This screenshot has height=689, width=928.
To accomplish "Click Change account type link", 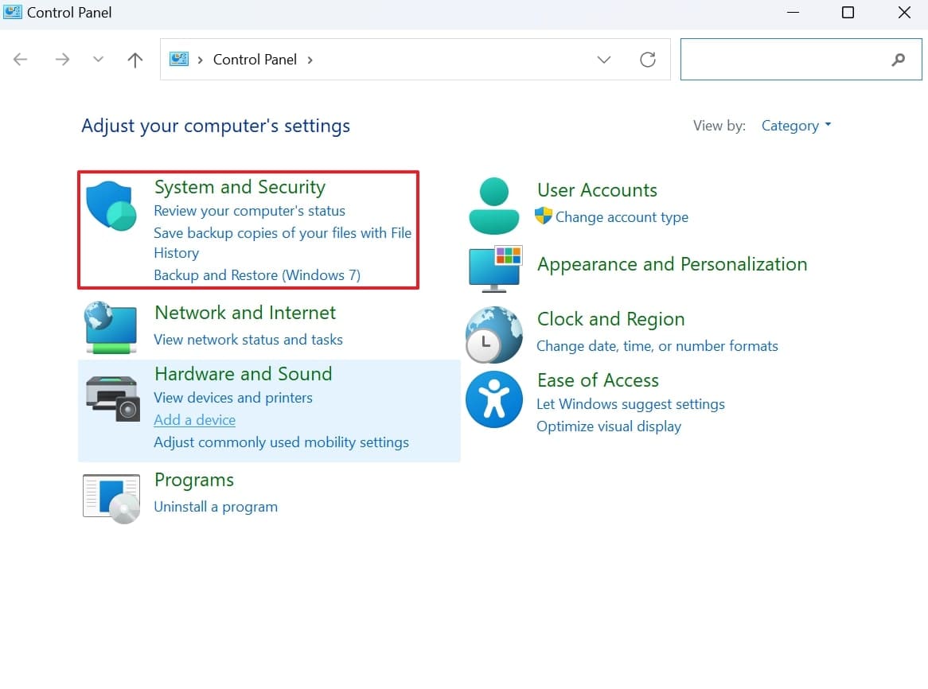I will tap(622, 217).
